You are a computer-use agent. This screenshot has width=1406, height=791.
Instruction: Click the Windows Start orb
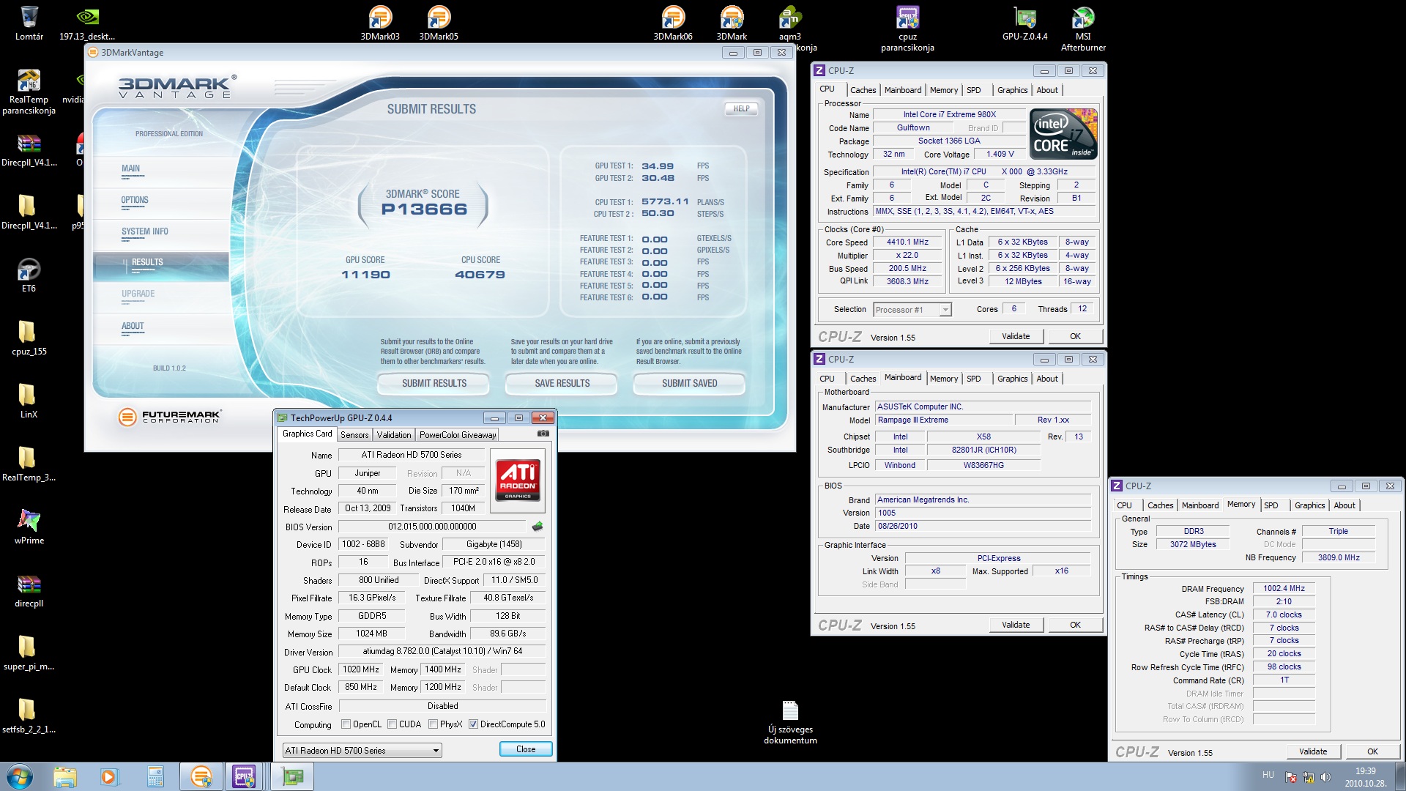click(20, 776)
